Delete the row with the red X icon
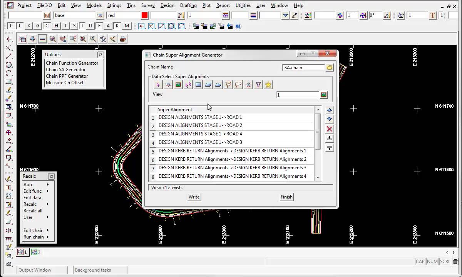The height and width of the screenshot is (277, 462). pyautogui.click(x=330, y=129)
